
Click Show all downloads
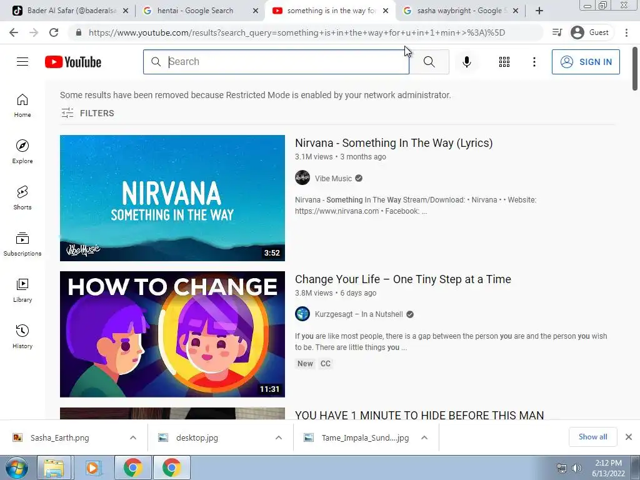(592, 437)
